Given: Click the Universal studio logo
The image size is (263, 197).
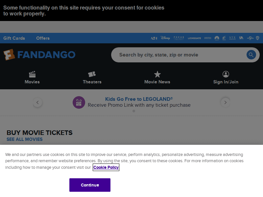Looking at the screenshot, I should (250, 38).
